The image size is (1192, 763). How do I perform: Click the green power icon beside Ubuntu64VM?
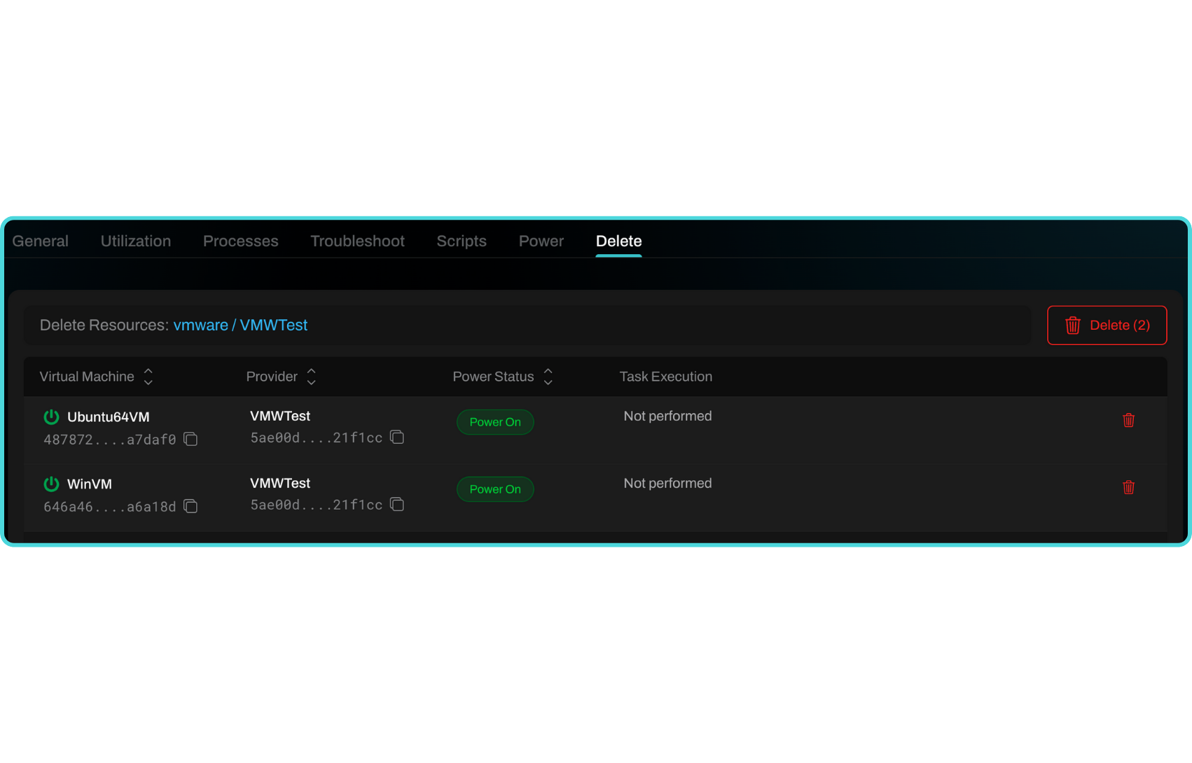pyautogui.click(x=51, y=417)
